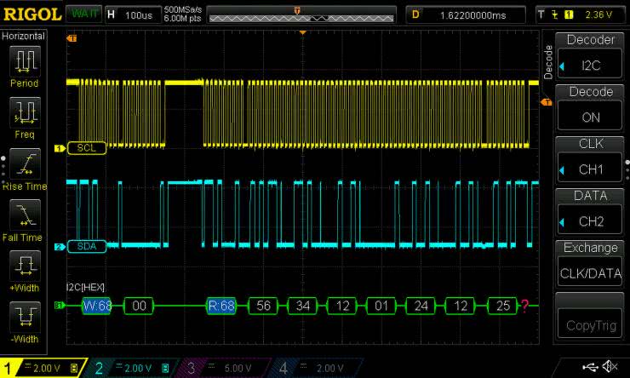Select the Freq measurement icon
630x378 pixels.
coord(25,112)
